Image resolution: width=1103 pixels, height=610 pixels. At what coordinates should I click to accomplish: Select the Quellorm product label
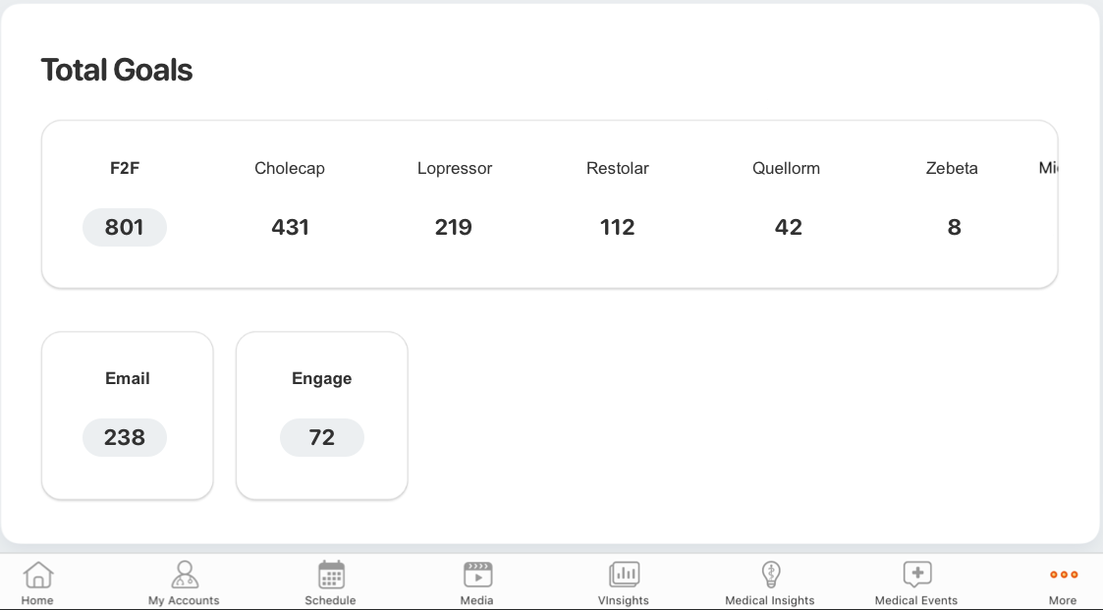(x=786, y=168)
